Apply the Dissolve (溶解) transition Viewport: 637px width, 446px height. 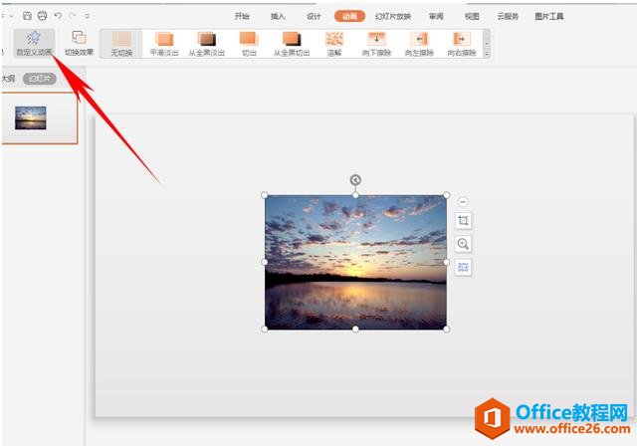[x=334, y=44]
